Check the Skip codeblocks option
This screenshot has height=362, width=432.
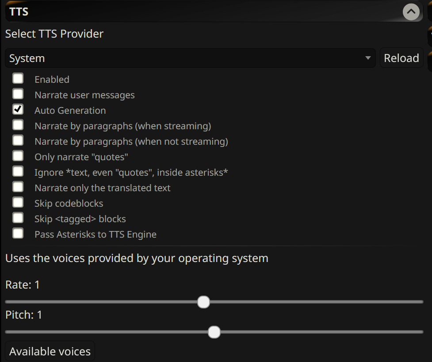18,202
